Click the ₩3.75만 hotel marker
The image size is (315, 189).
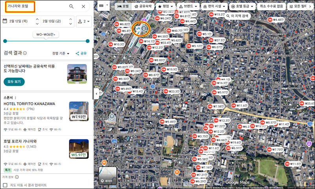(x=200, y=136)
